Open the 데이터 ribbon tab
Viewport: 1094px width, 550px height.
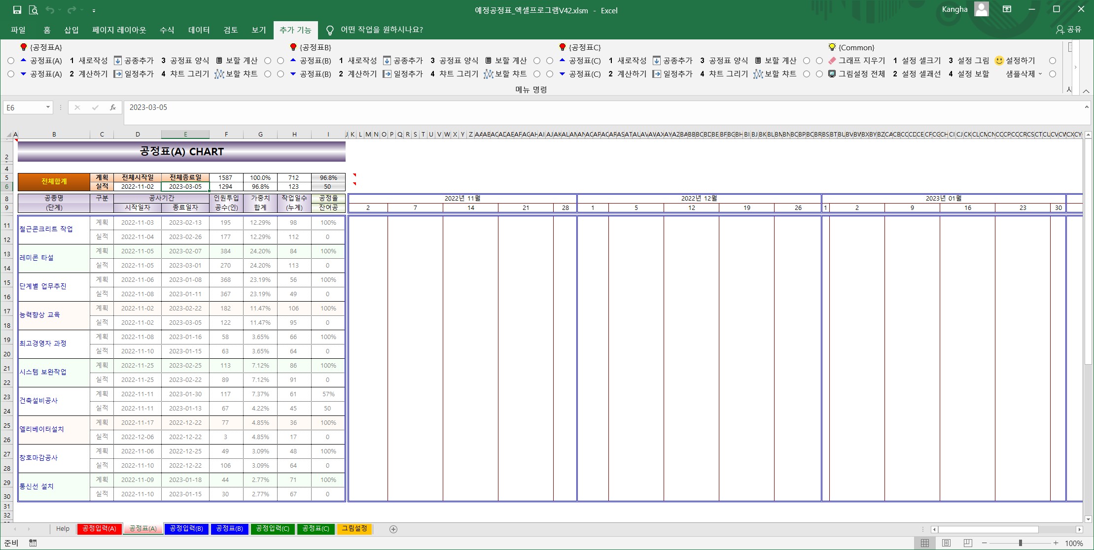click(199, 30)
